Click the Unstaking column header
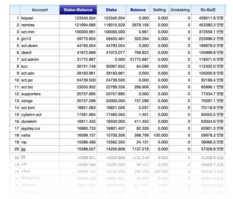The height and width of the screenshot is (199, 233). tap(180, 10)
